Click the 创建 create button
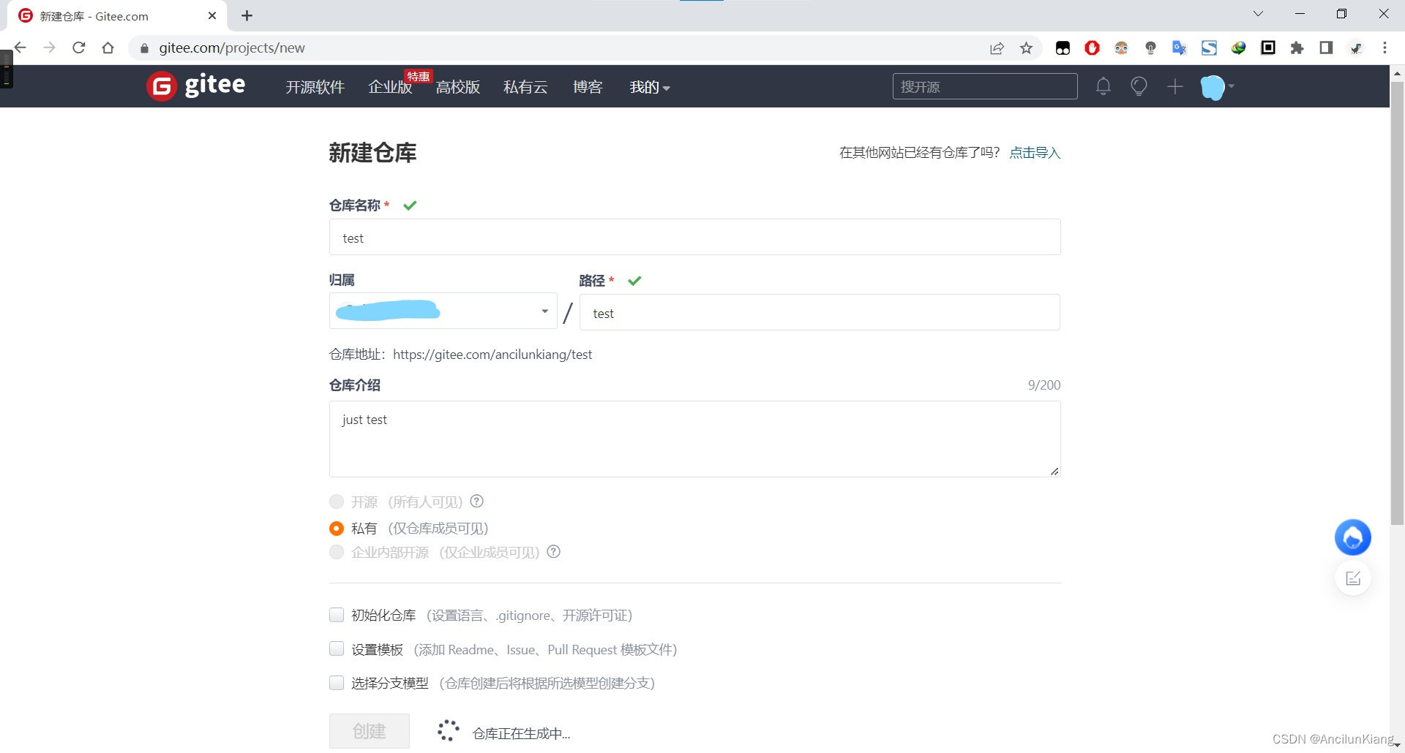 pyautogui.click(x=370, y=731)
